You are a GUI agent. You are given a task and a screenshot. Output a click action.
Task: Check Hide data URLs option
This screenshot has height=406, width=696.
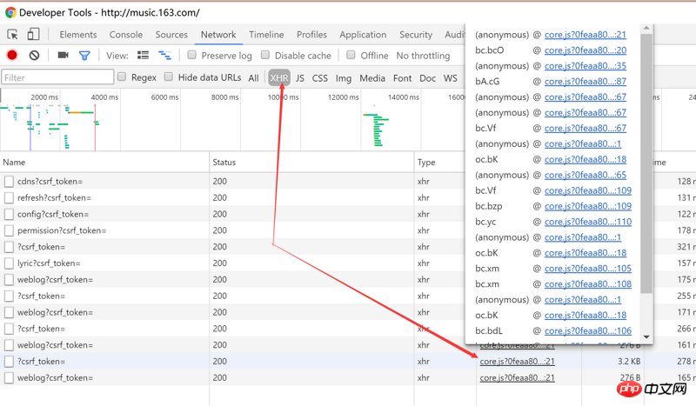(168, 77)
